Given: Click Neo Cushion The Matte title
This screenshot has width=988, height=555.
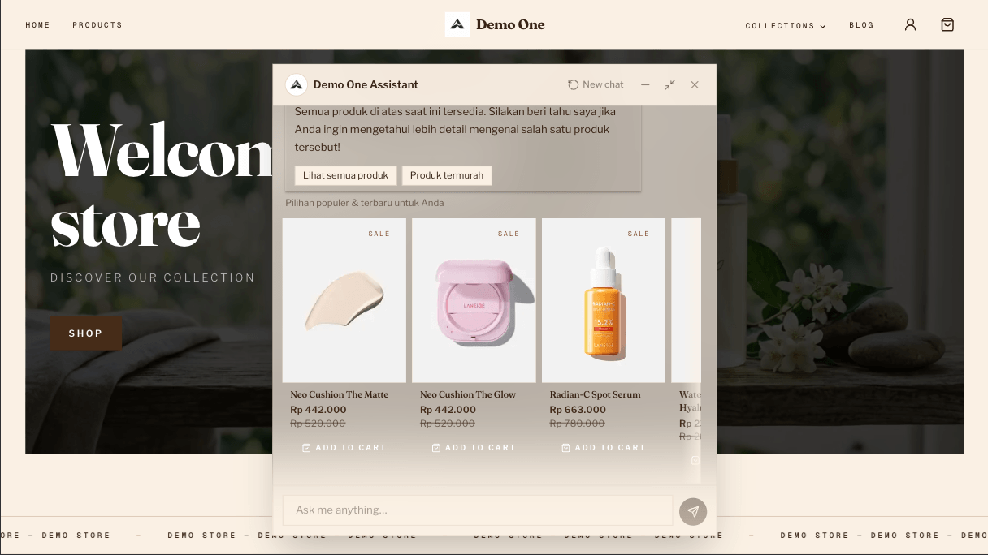Looking at the screenshot, I should pyautogui.click(x=340, y=394).
